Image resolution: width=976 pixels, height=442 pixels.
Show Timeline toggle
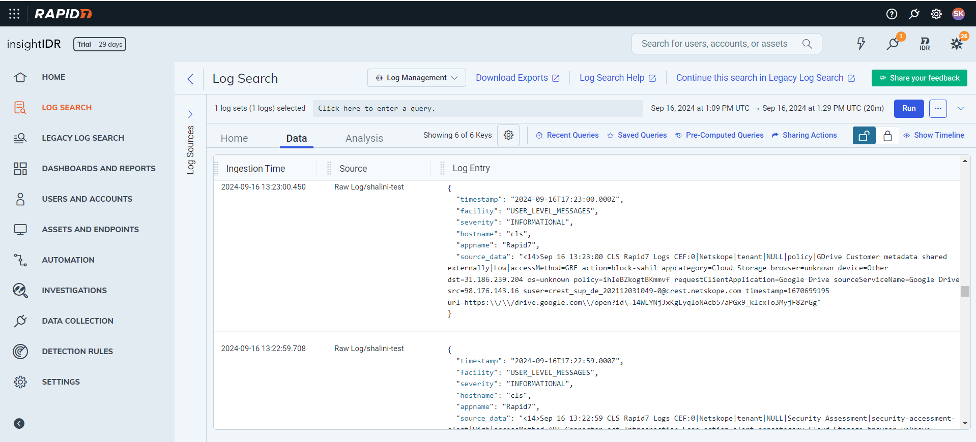[934, 135]
